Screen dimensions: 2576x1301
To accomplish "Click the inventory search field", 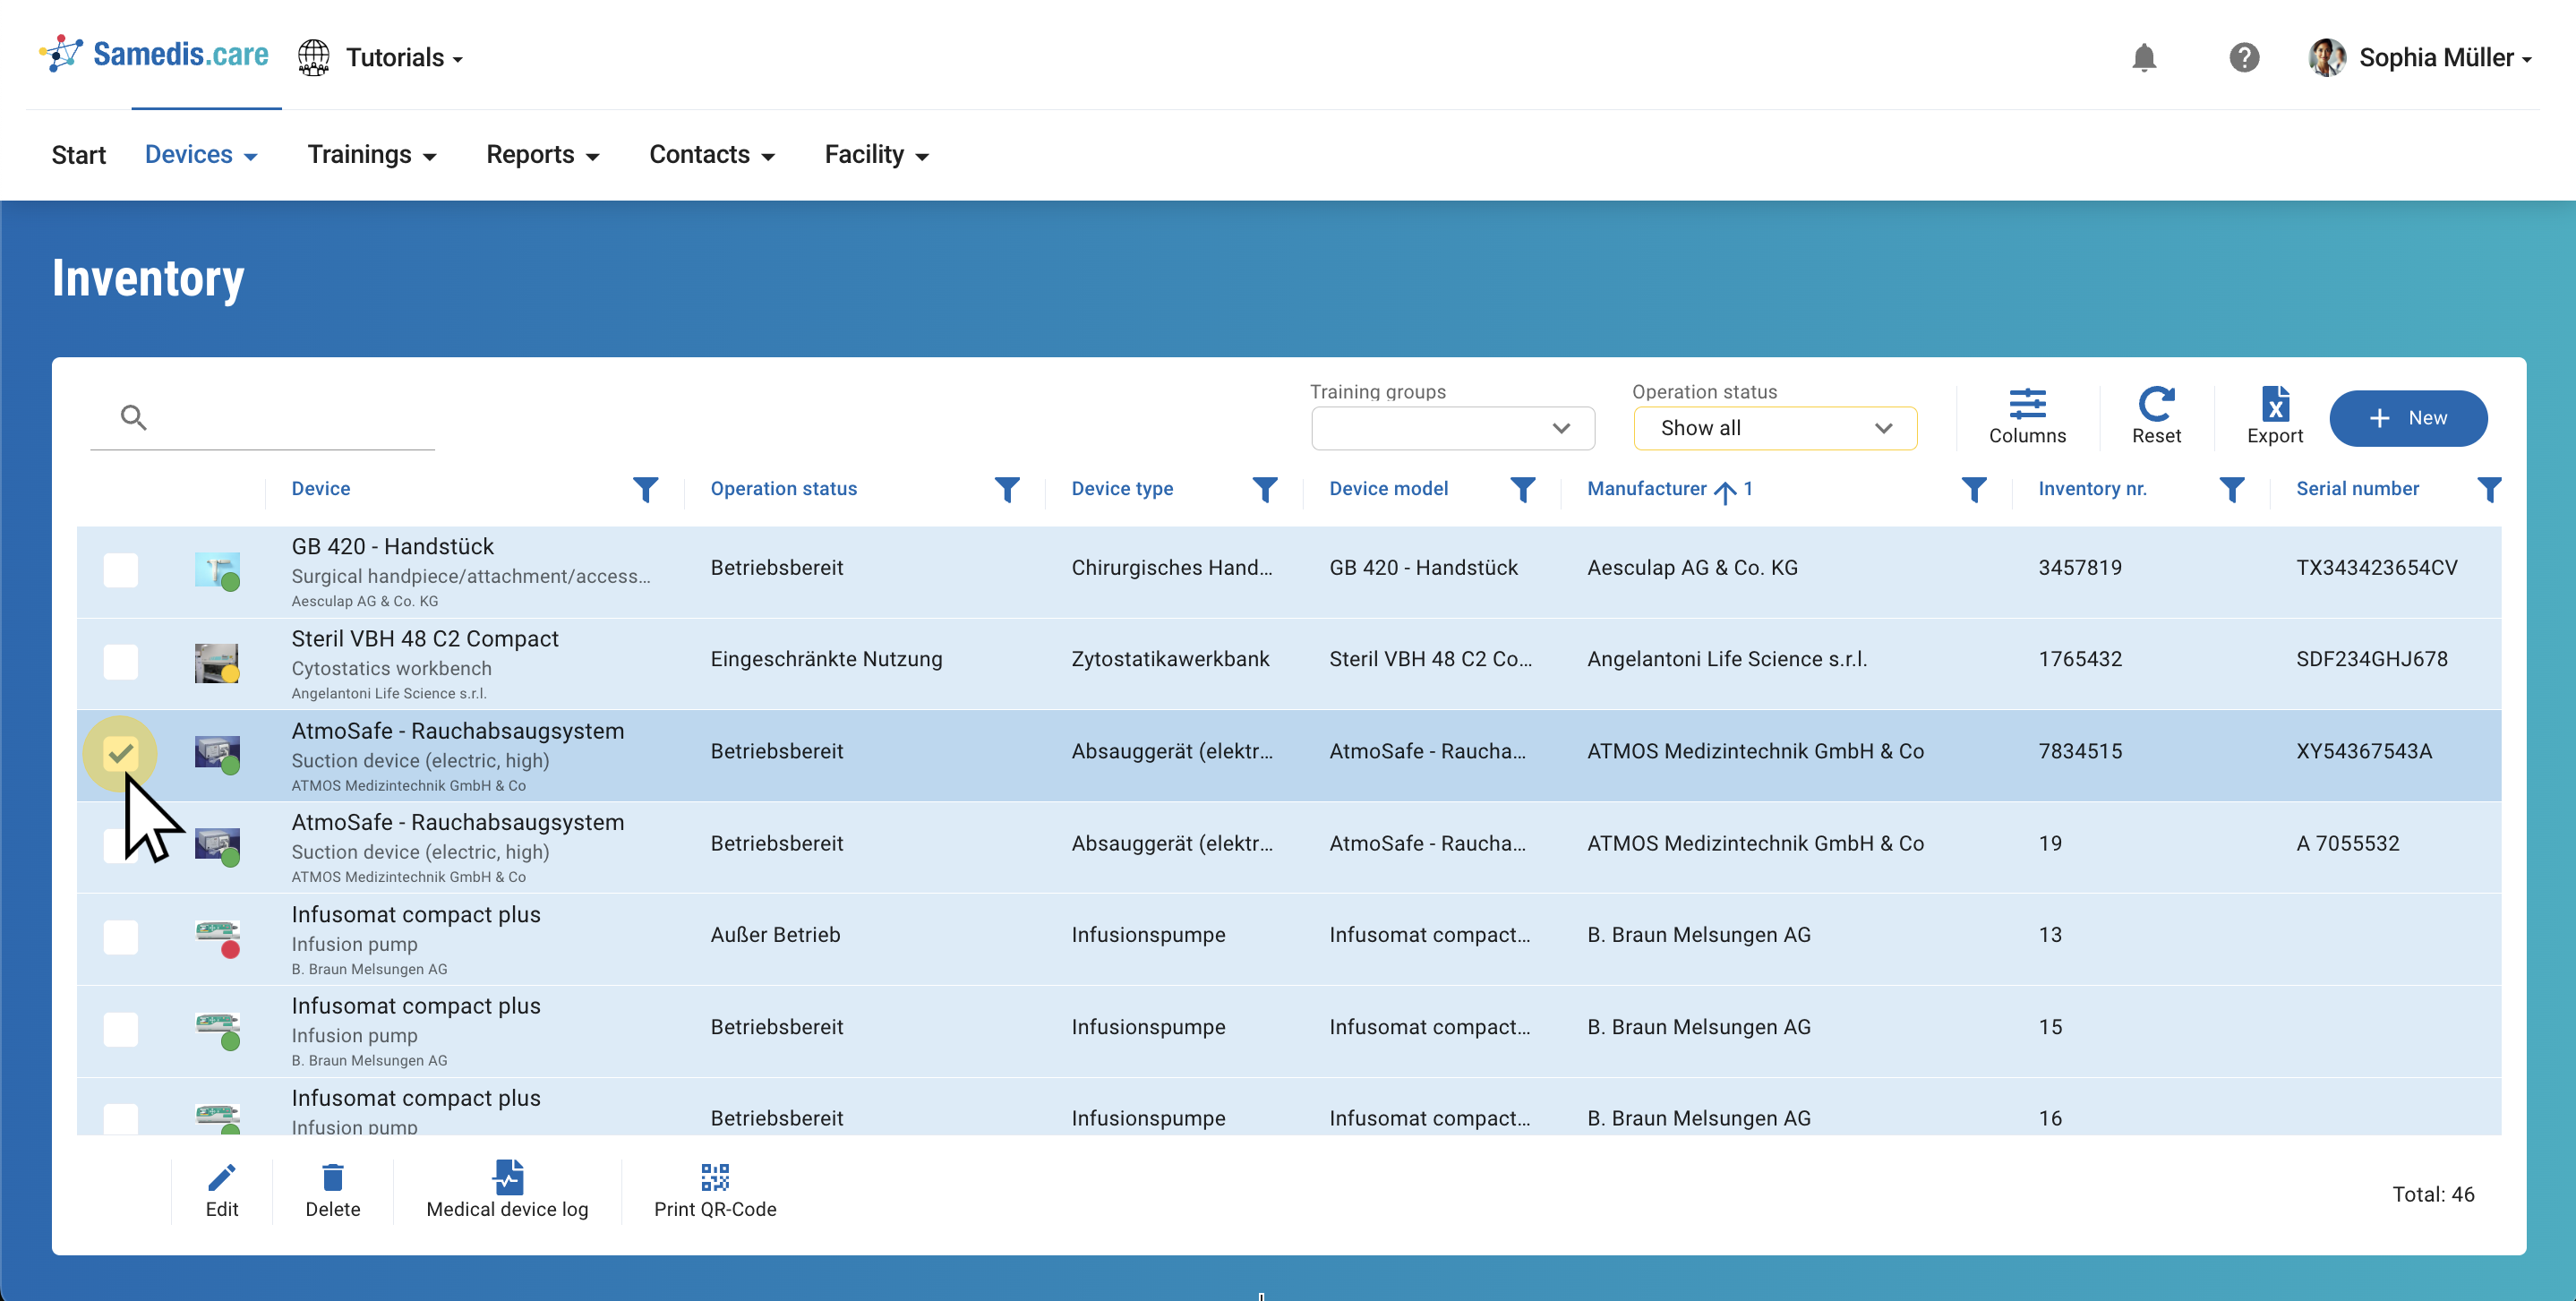I will [290, 418].
